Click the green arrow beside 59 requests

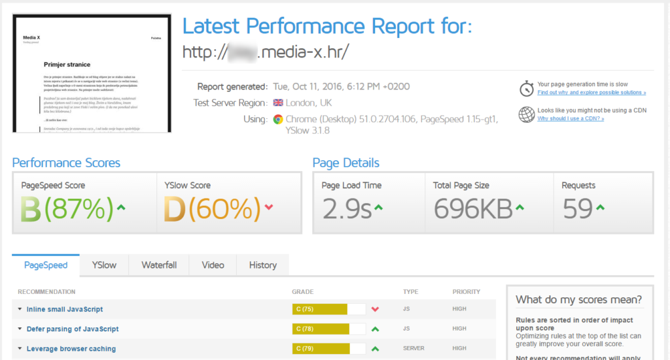click(600, 208)
